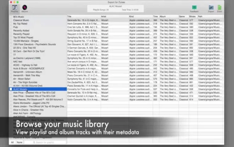
Task: Select Symphony No. 40 in G minor track
Action: pos(145,38)
